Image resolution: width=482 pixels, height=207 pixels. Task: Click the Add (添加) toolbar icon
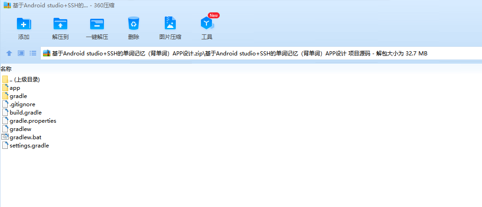point(24,24)
